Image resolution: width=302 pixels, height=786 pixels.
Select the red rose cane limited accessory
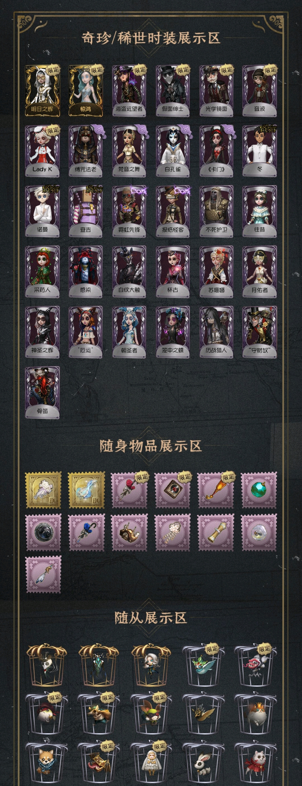[x=129, y=490]
